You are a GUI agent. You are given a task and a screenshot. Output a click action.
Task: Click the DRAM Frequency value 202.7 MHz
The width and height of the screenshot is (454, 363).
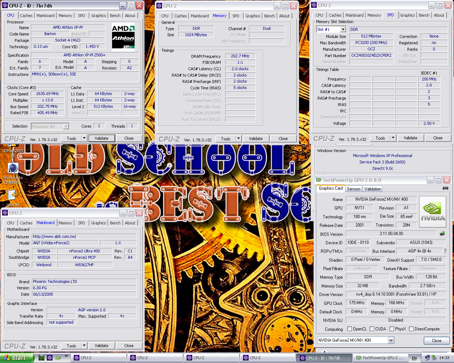coord(240,56)
